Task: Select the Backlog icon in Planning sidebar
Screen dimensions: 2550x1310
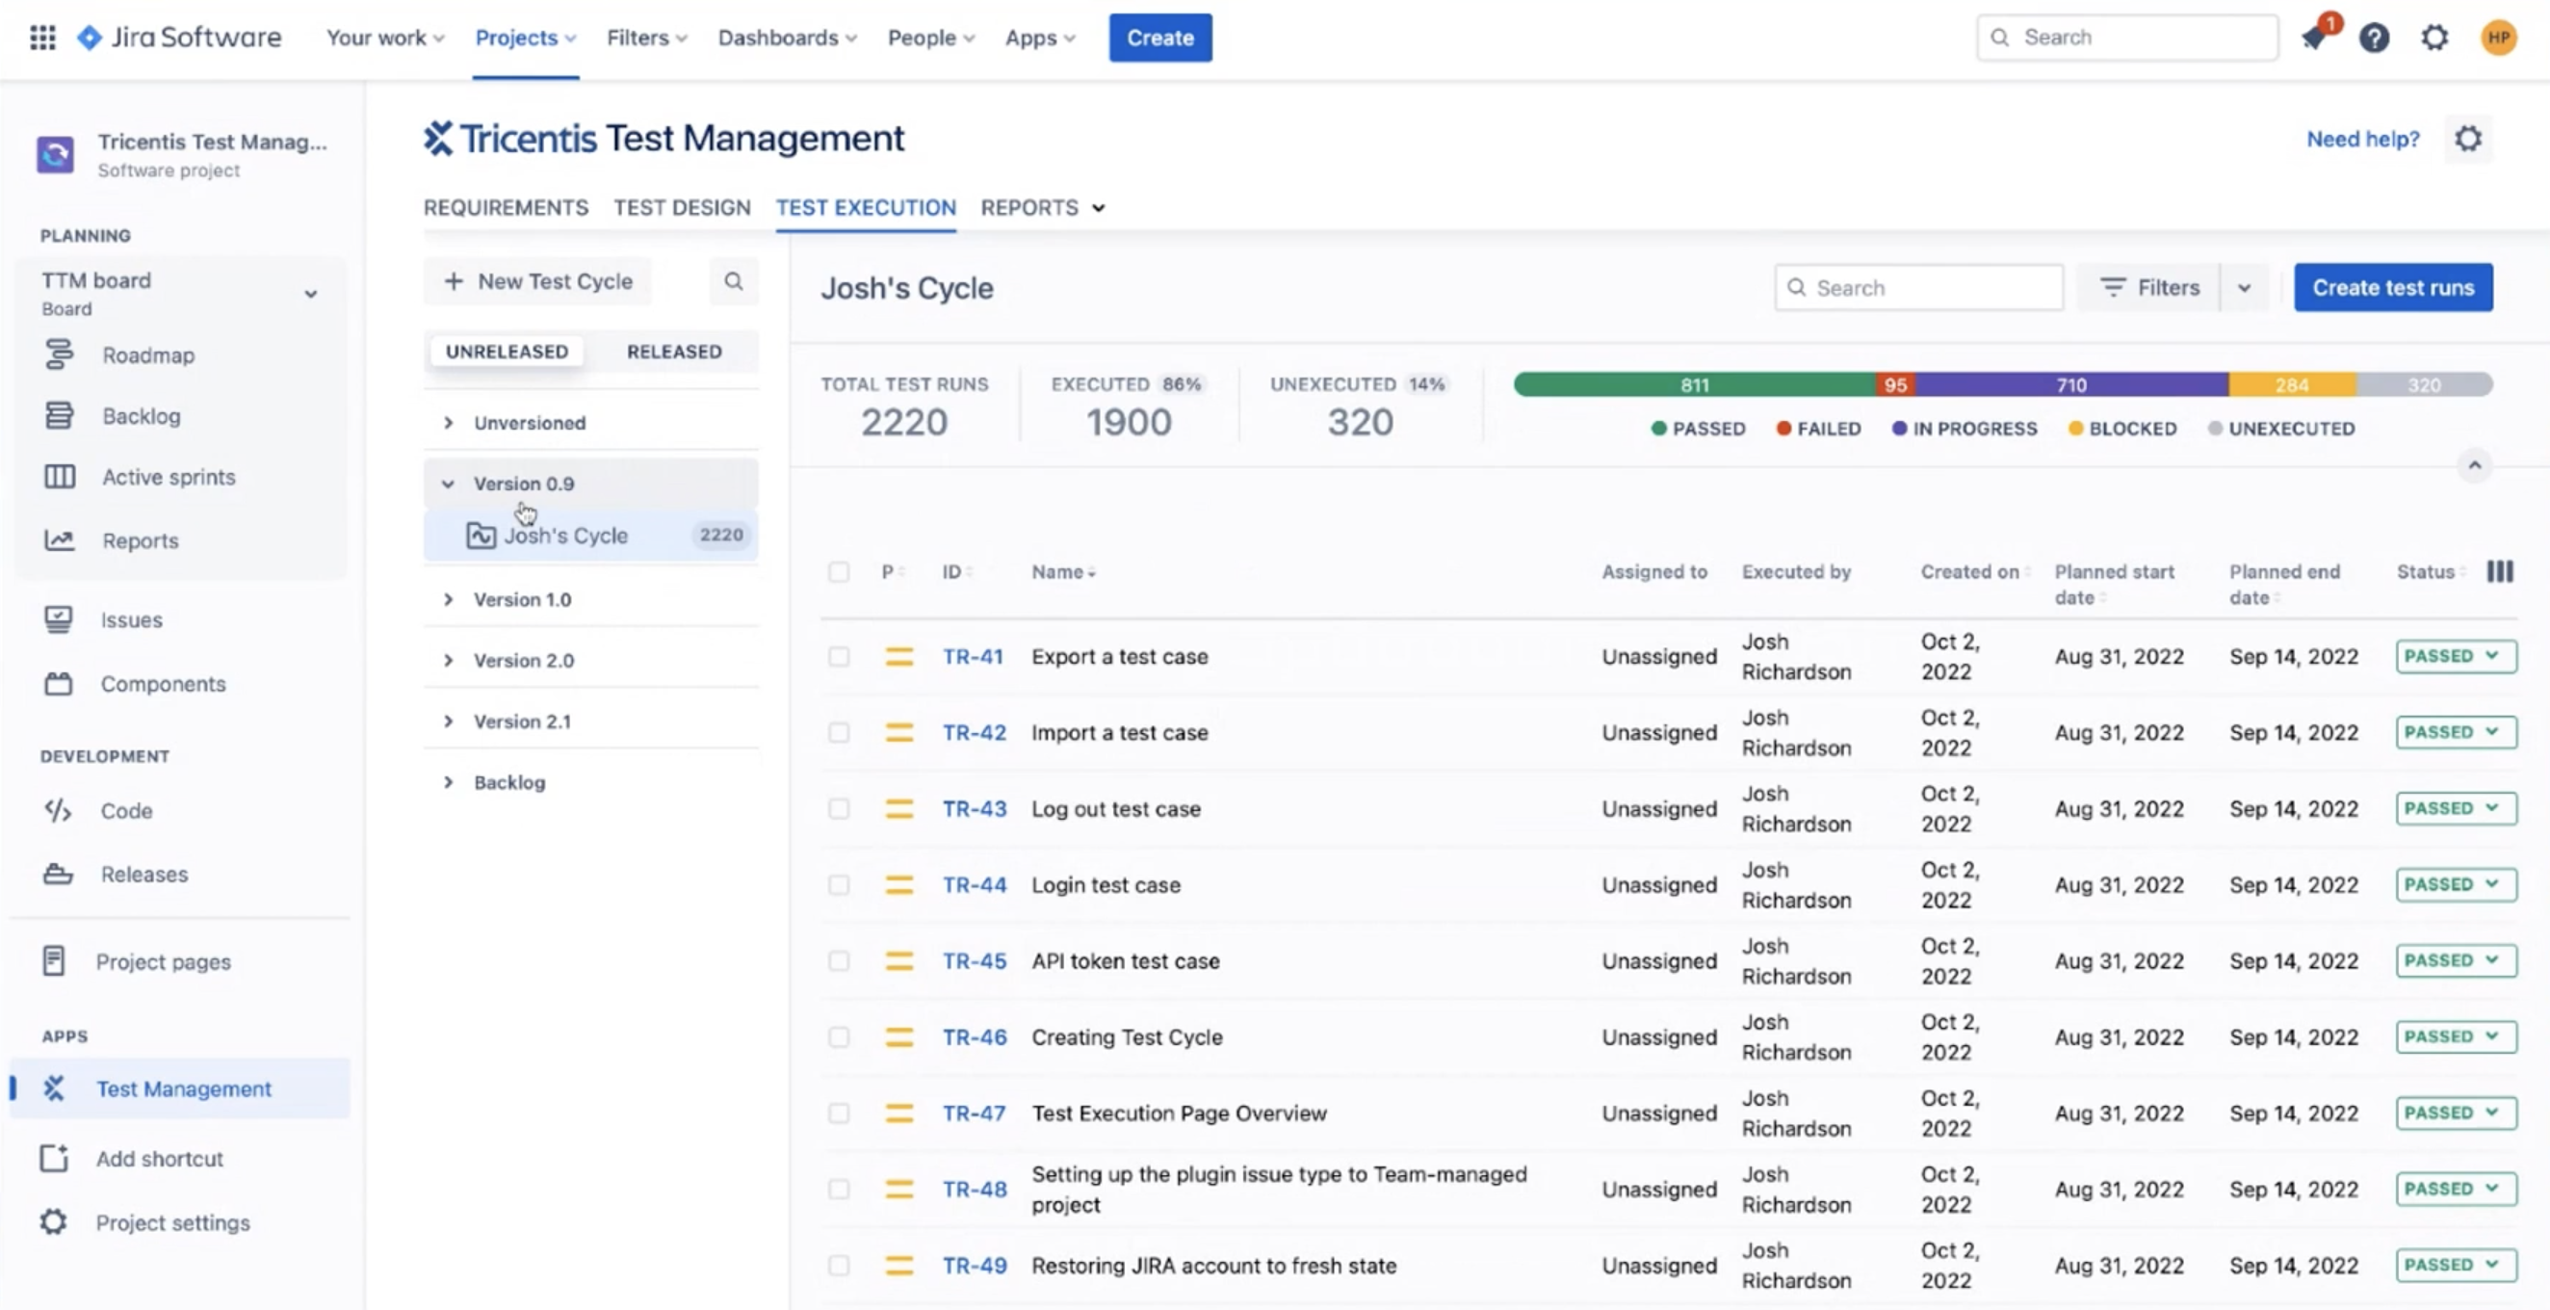Action: (61, 415)
